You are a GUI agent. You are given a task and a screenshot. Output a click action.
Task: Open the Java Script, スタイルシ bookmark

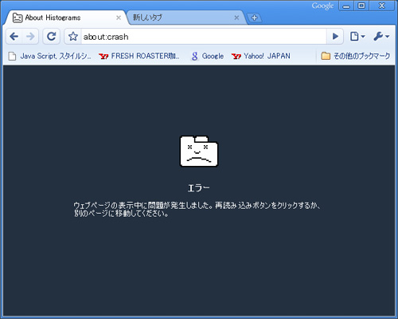point(49,56)
